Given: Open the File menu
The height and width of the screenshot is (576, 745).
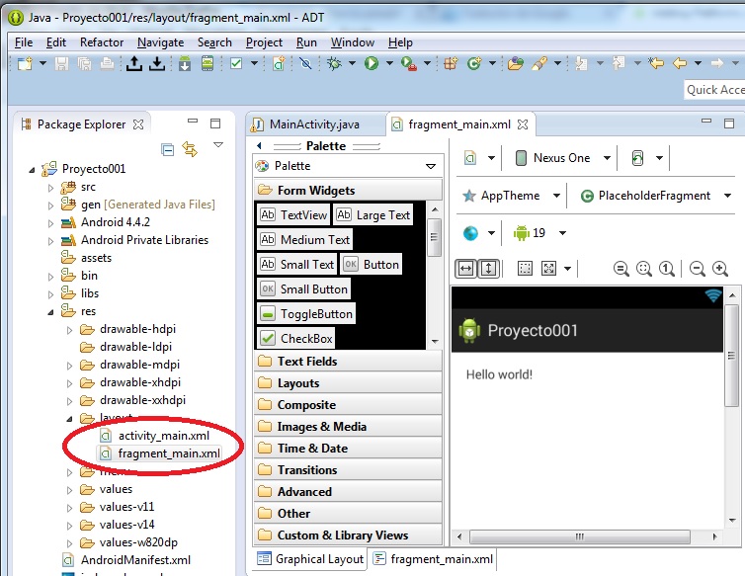Looking at the screenshot, I should click(24, 42).
